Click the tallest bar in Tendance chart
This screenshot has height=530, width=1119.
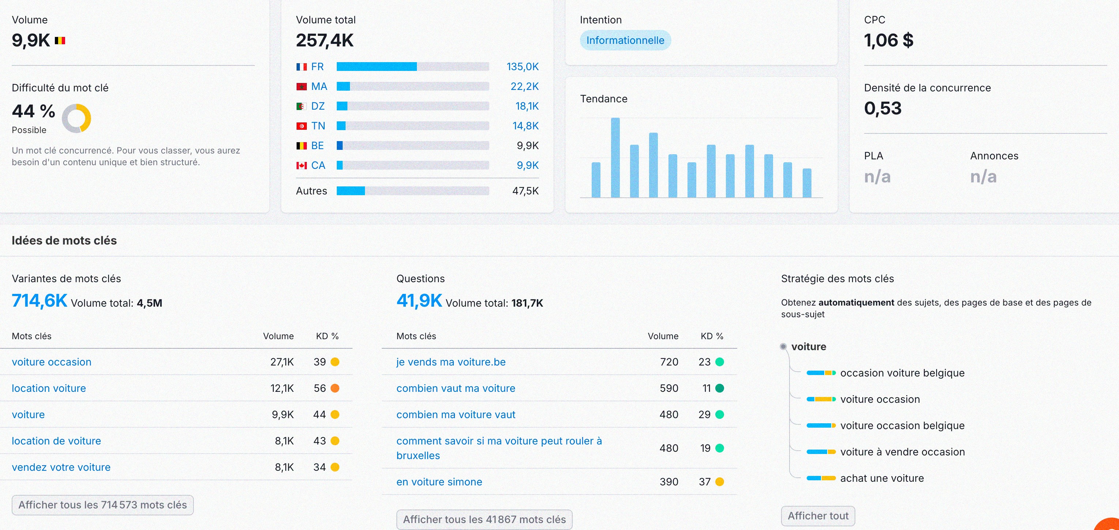point(615,157)
